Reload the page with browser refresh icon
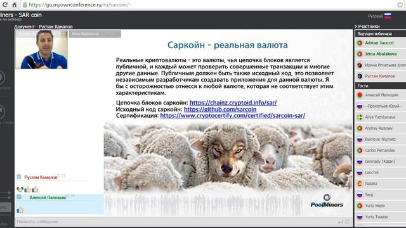 [x=4, y=4]
